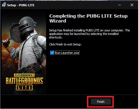Click the 'Click Finish to exit Setup' text
This screenshot has height=109, width=139.
(x=66, y=45)
